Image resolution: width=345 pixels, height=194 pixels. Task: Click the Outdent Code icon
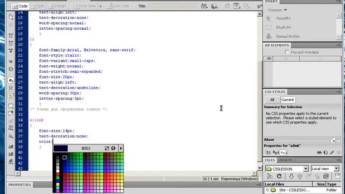[11, 154]
